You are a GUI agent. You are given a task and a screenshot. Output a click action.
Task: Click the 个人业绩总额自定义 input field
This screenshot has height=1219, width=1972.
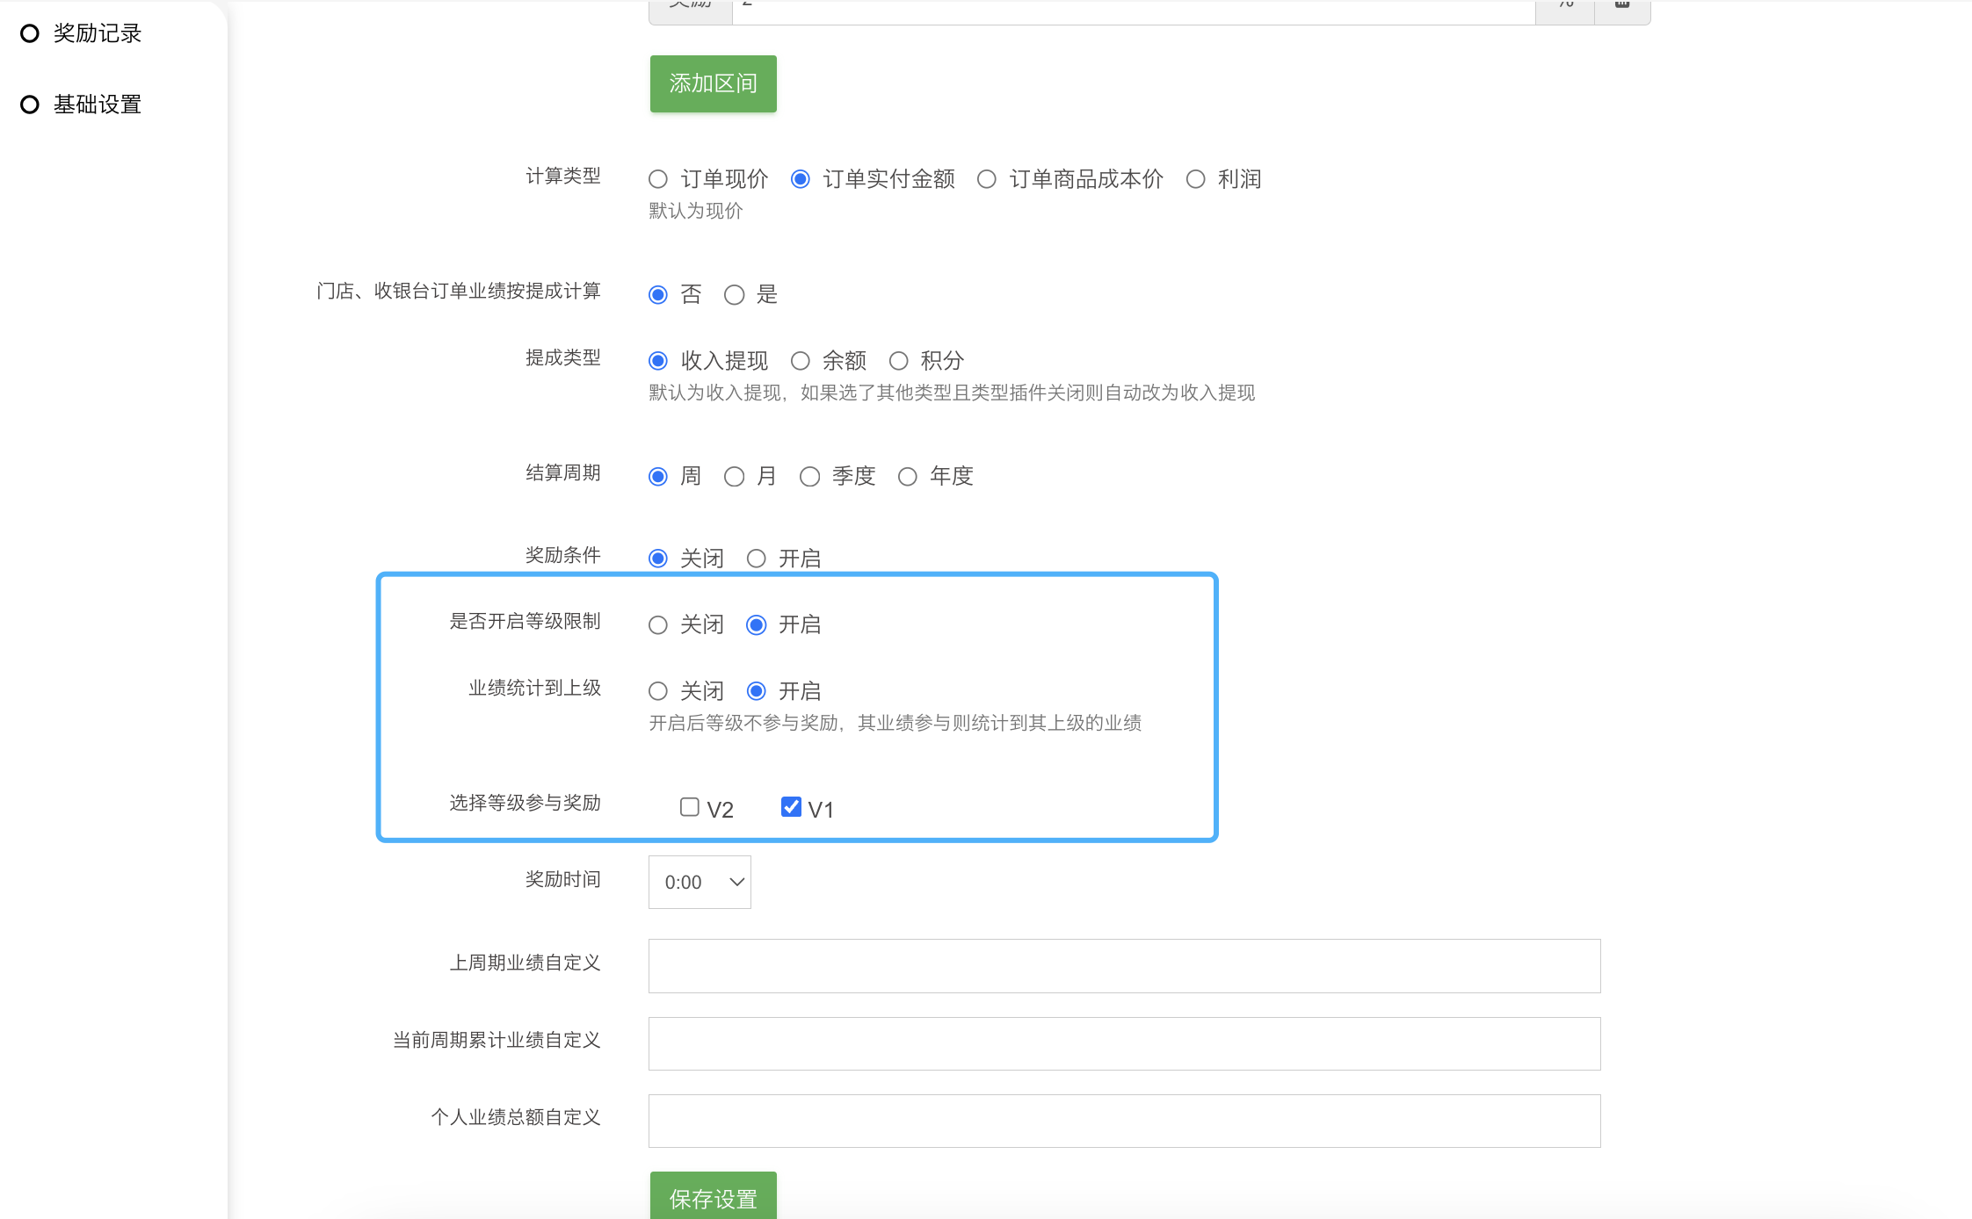(x=1124, y=1121)
